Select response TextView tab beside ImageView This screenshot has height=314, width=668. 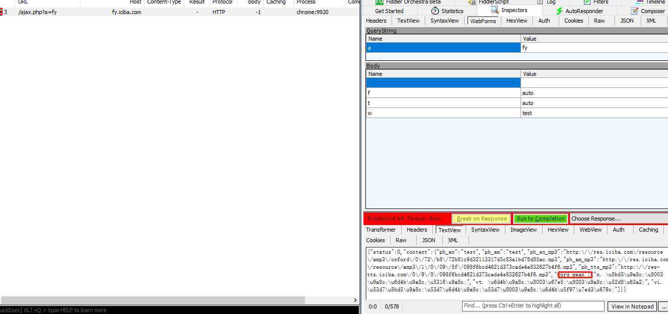[450, 230]
